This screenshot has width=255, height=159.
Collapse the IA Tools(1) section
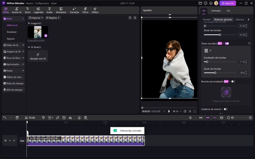coord(29,47)
